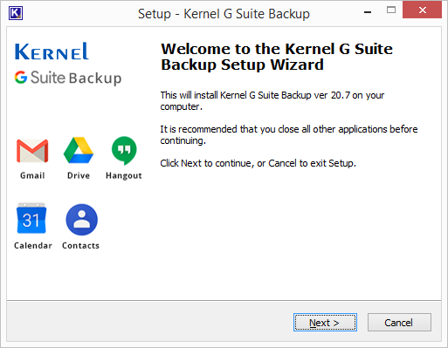Click the Google Drive triangle icon

79,150
